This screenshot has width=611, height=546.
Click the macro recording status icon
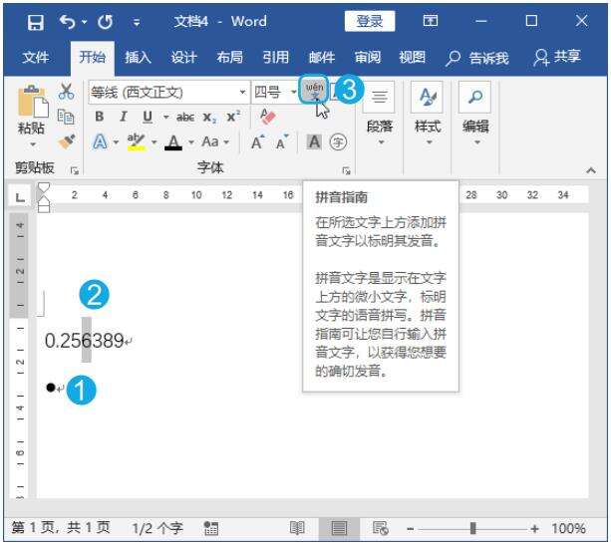click(x=211, y=528)
